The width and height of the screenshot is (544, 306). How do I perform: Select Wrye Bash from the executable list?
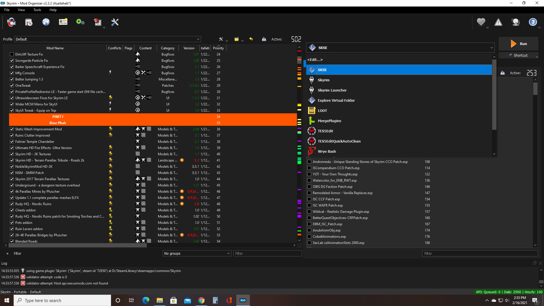click(x=399, y=151)
